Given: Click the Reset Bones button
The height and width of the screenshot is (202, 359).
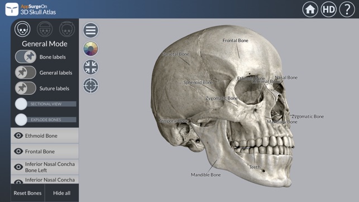Looking at the screenshot, I should pyautogui.click(x=27, y=193).
